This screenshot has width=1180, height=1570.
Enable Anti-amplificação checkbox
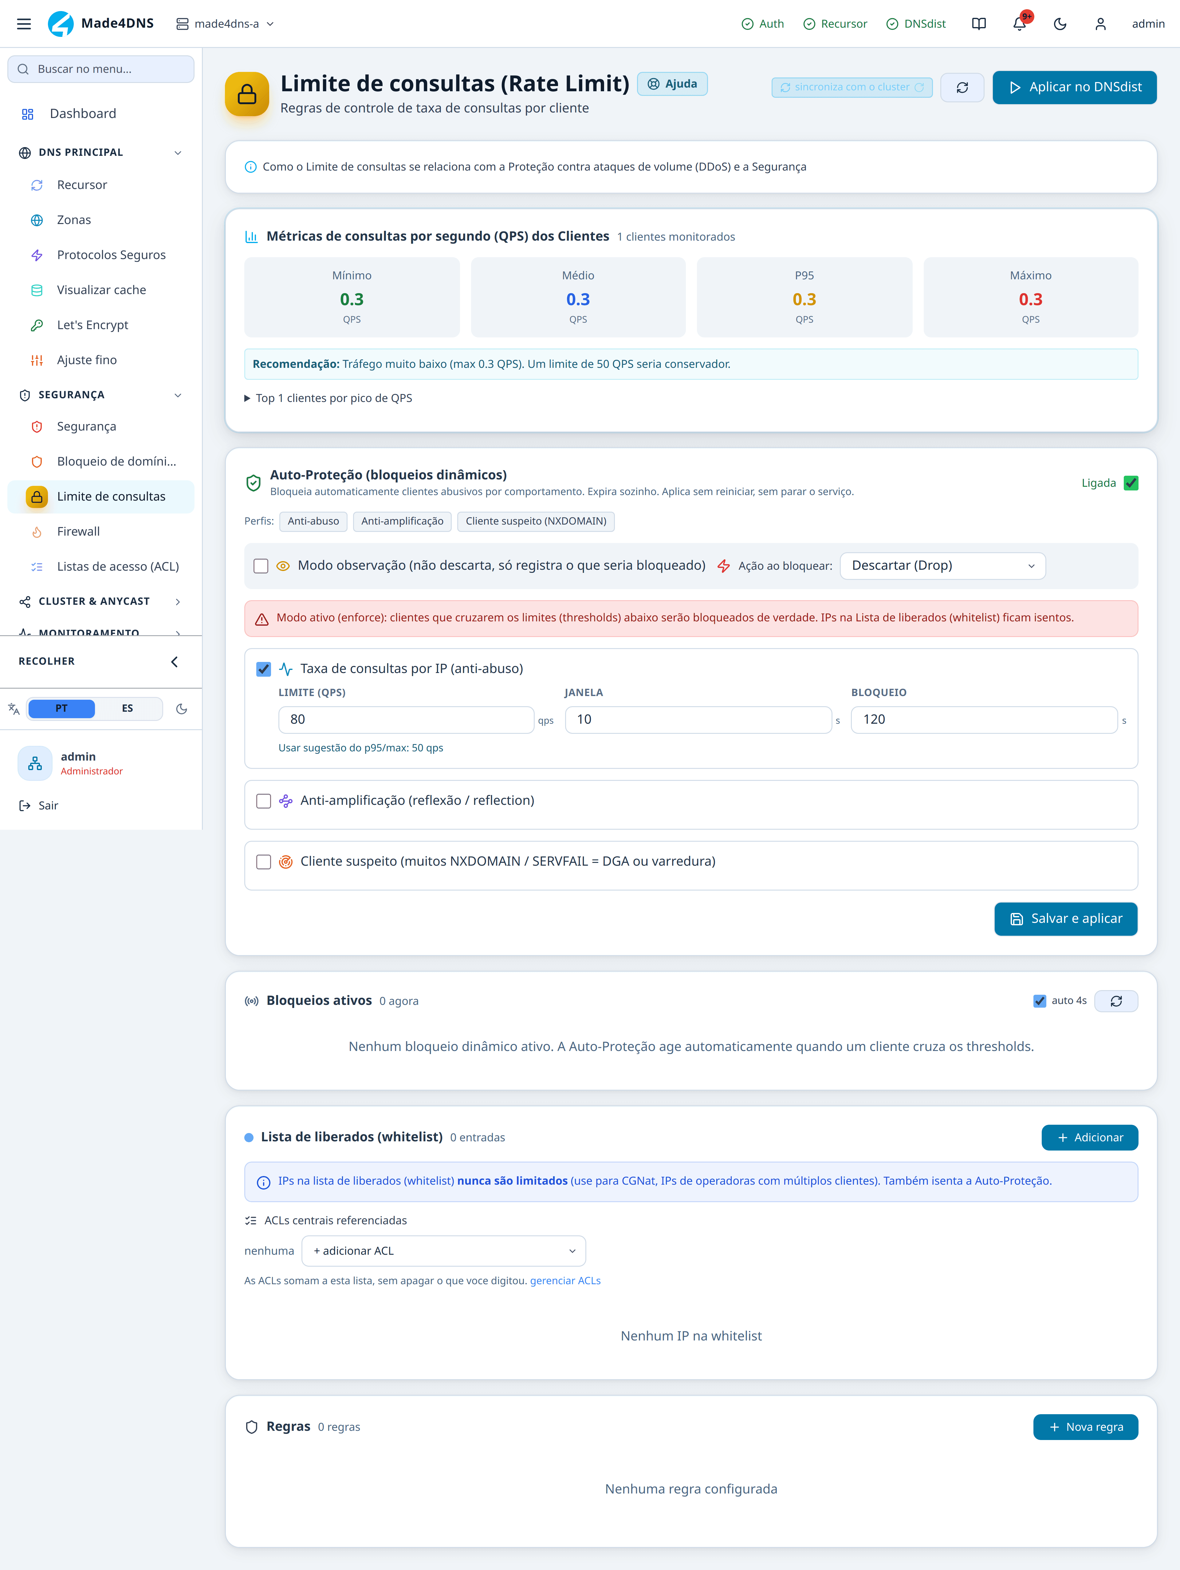pos(264,801)
